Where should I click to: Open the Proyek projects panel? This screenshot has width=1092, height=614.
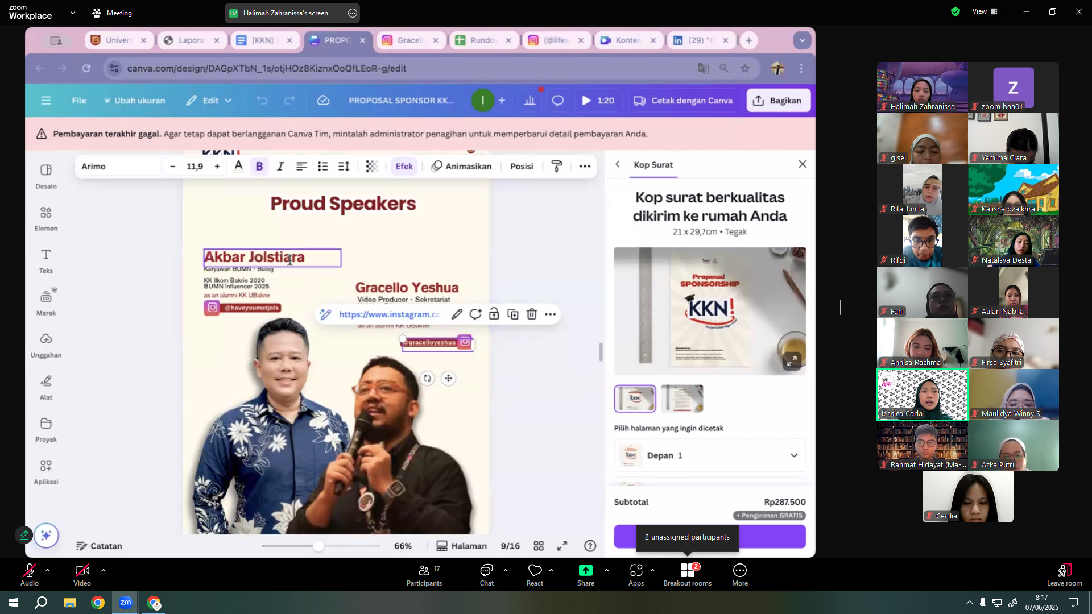[x=46, y=430]
